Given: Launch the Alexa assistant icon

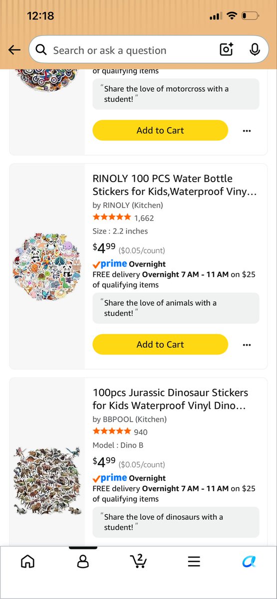Looking at the screenshot, I should [x=249, y=562].
